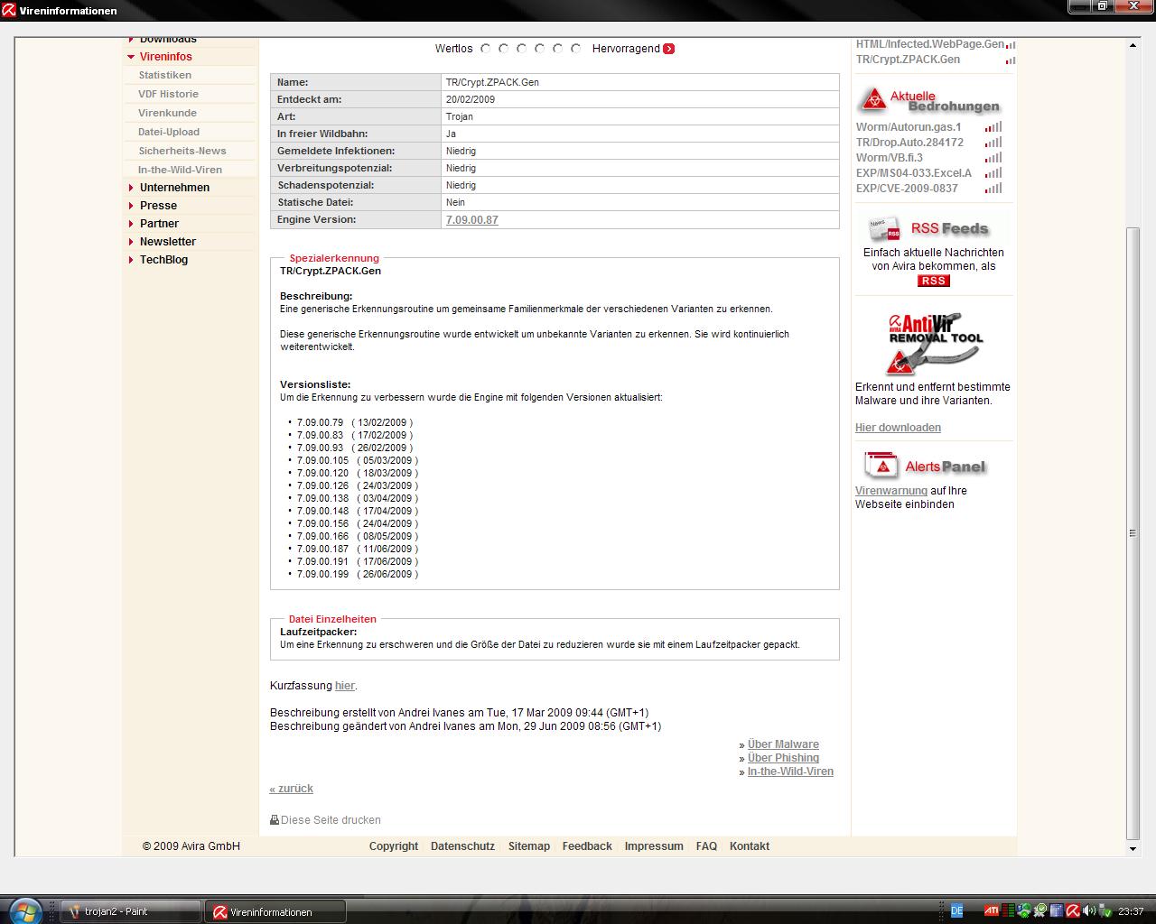The width and height of the screenshot is (1156, 924).
Task: Open the Datenschutz footer link
Action: click(x=462, y=846)
